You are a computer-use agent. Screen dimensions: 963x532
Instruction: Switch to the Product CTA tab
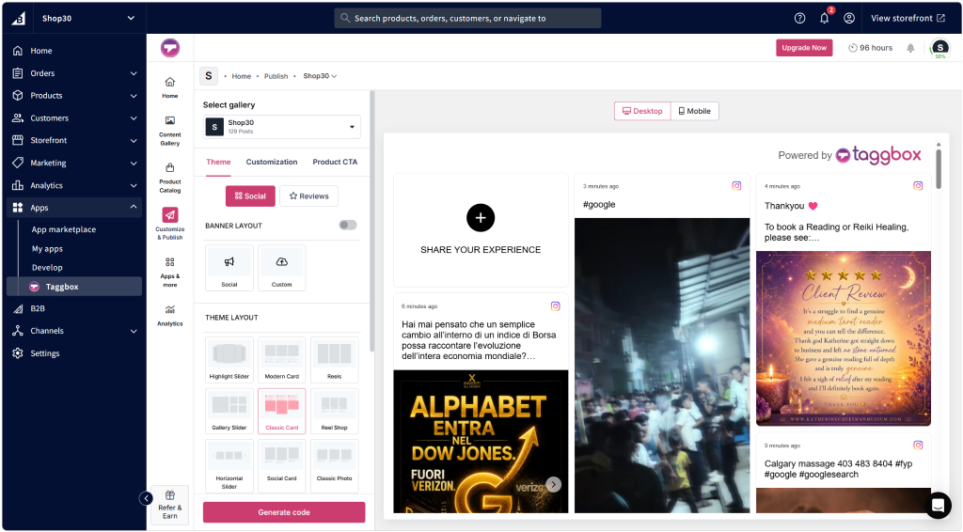(335, 162)
